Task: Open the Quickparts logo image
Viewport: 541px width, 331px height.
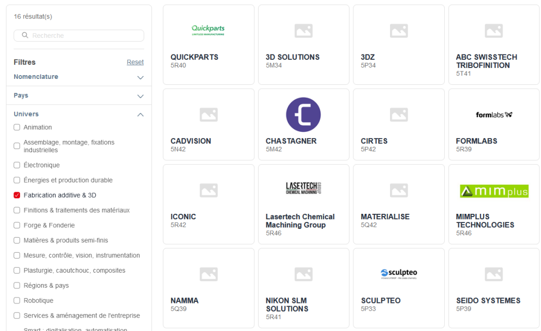Action: 208,30
